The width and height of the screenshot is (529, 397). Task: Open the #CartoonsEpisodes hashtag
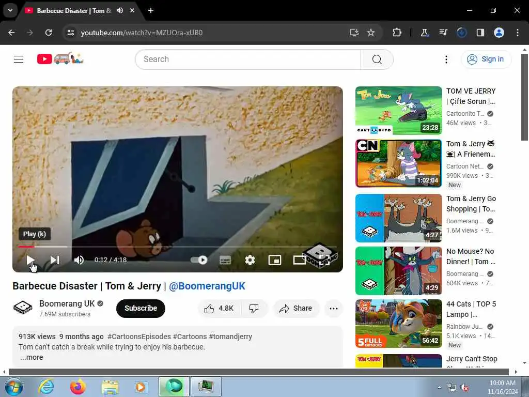139,337
